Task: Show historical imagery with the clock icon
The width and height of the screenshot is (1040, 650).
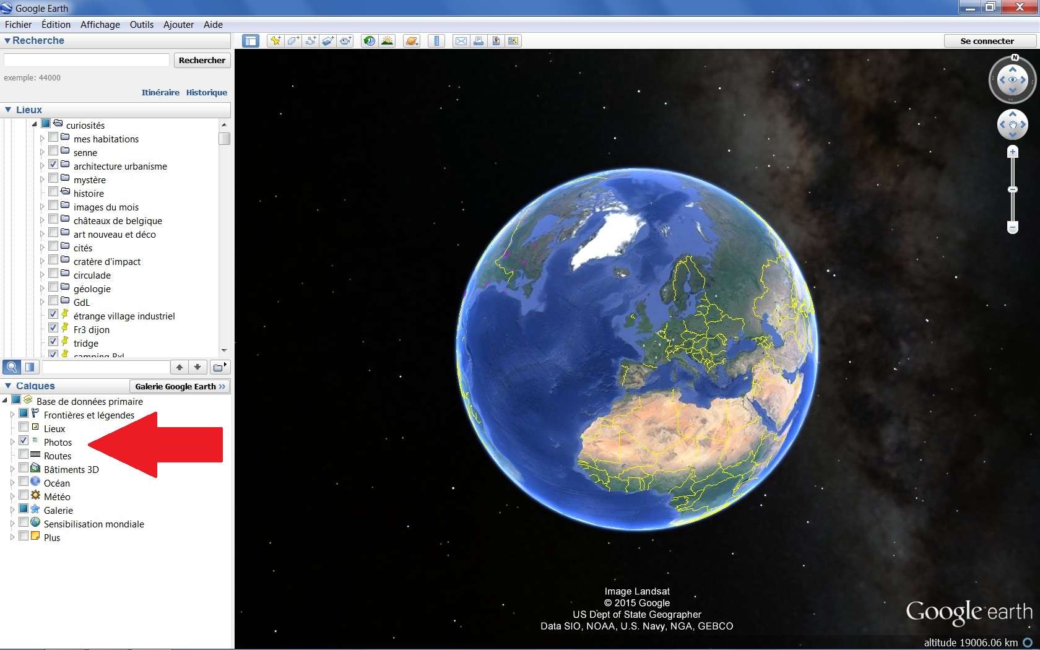Action: click(369, 41)
